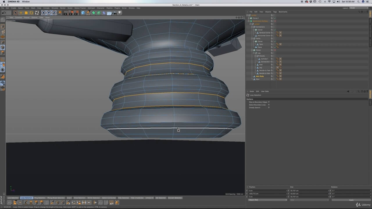The height and width of the screenshot is (209, 372).
Task: Collapse the Connectors group in object tree
Action: [x=252, y=27]
